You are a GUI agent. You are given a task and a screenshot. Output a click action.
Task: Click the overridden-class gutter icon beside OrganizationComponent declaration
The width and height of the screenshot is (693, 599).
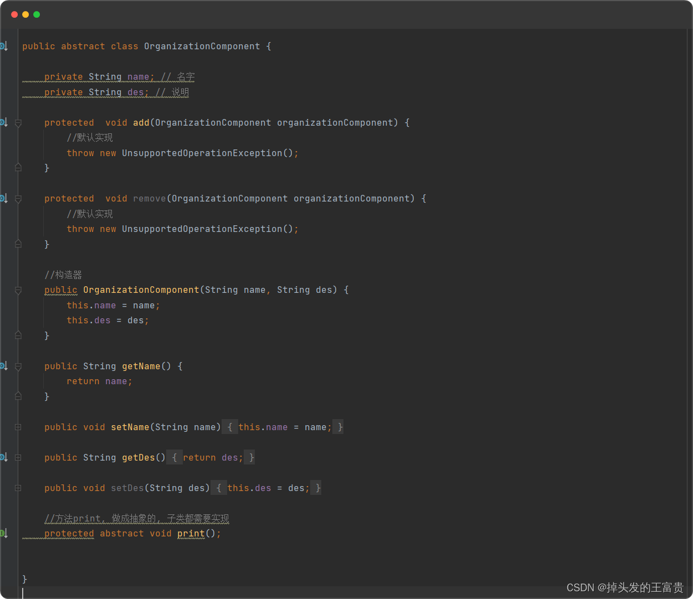click(x=4, y=46)
